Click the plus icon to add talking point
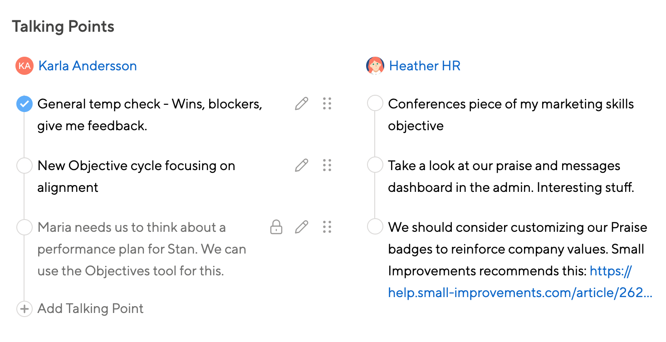Viewport: 666px width, 342px height. pyautogui.click(x=24, y=309)
